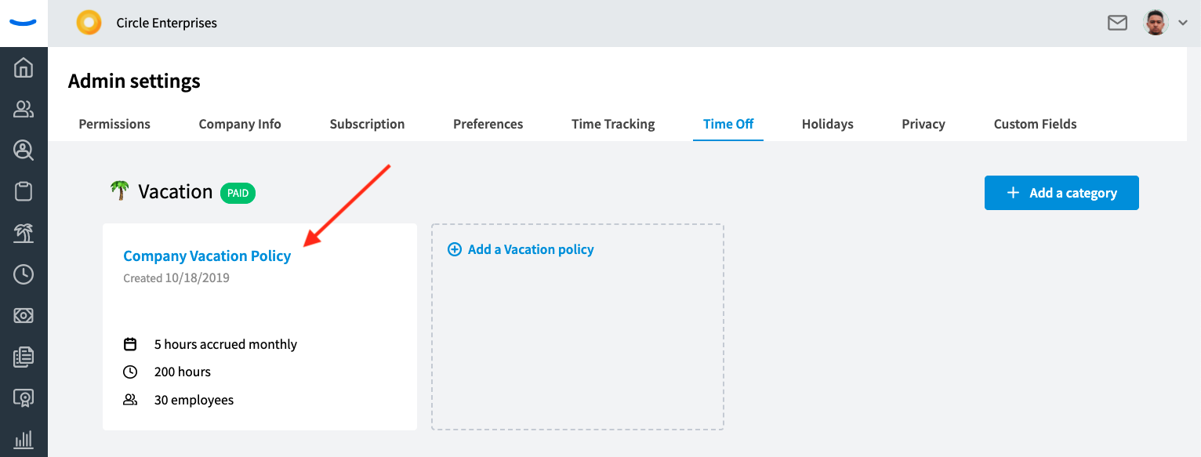Open the Home icon in sidebar

[x=24, y=67]
